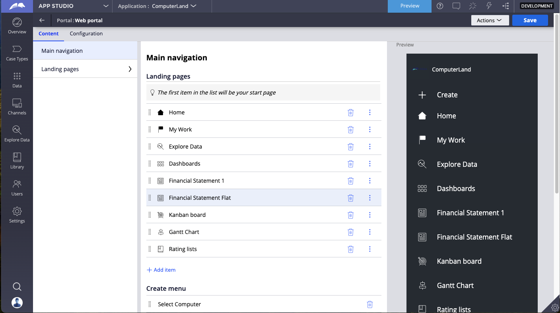Open the Channels section in the sidebar
The width and height of the screenshot is (560, 313).
click(x=17, y=106)
